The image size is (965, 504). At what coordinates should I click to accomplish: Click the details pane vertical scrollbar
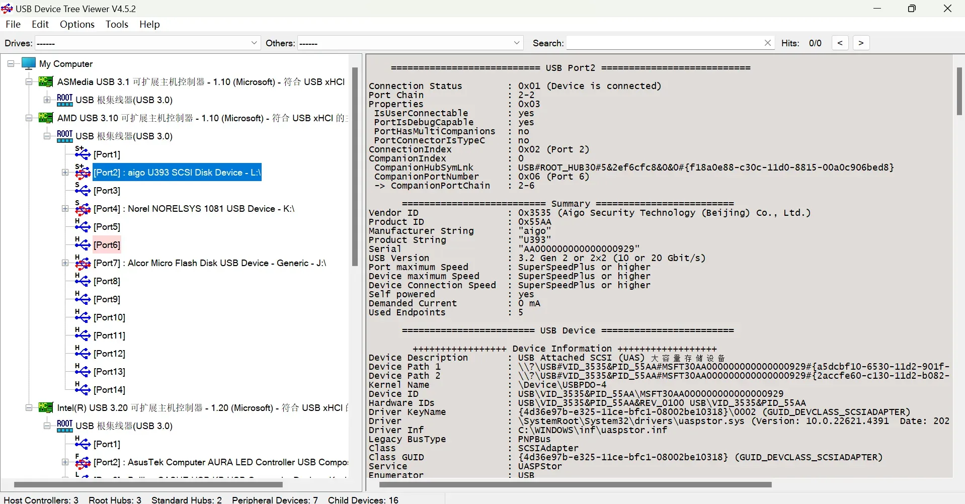point(959,91)
